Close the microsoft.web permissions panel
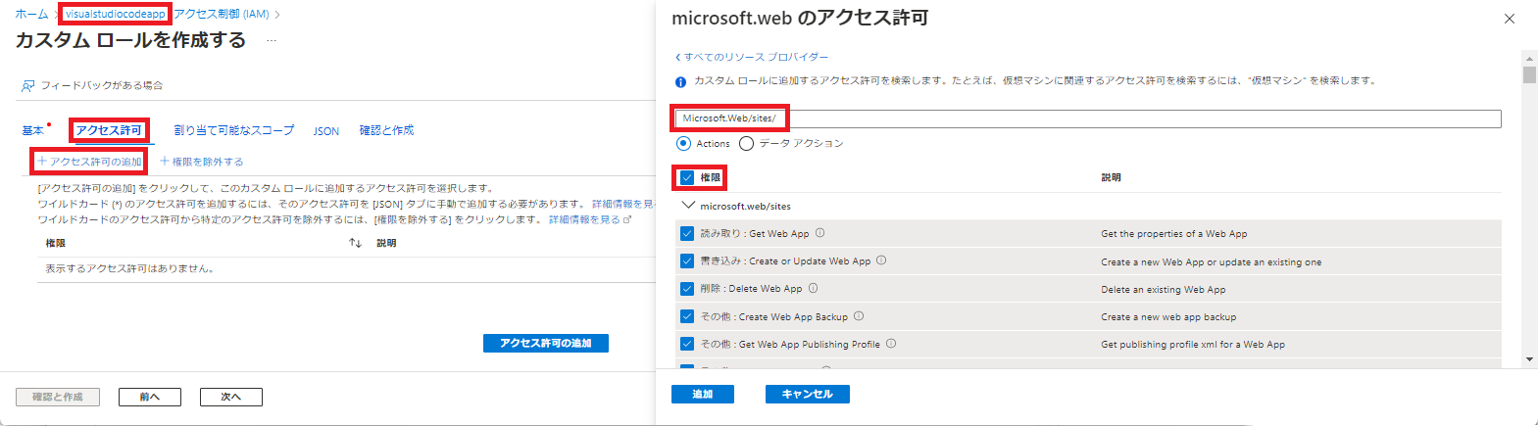The height and width of the screenshot is (426, 1538). pyautogui.click(x=1510, y=19)
